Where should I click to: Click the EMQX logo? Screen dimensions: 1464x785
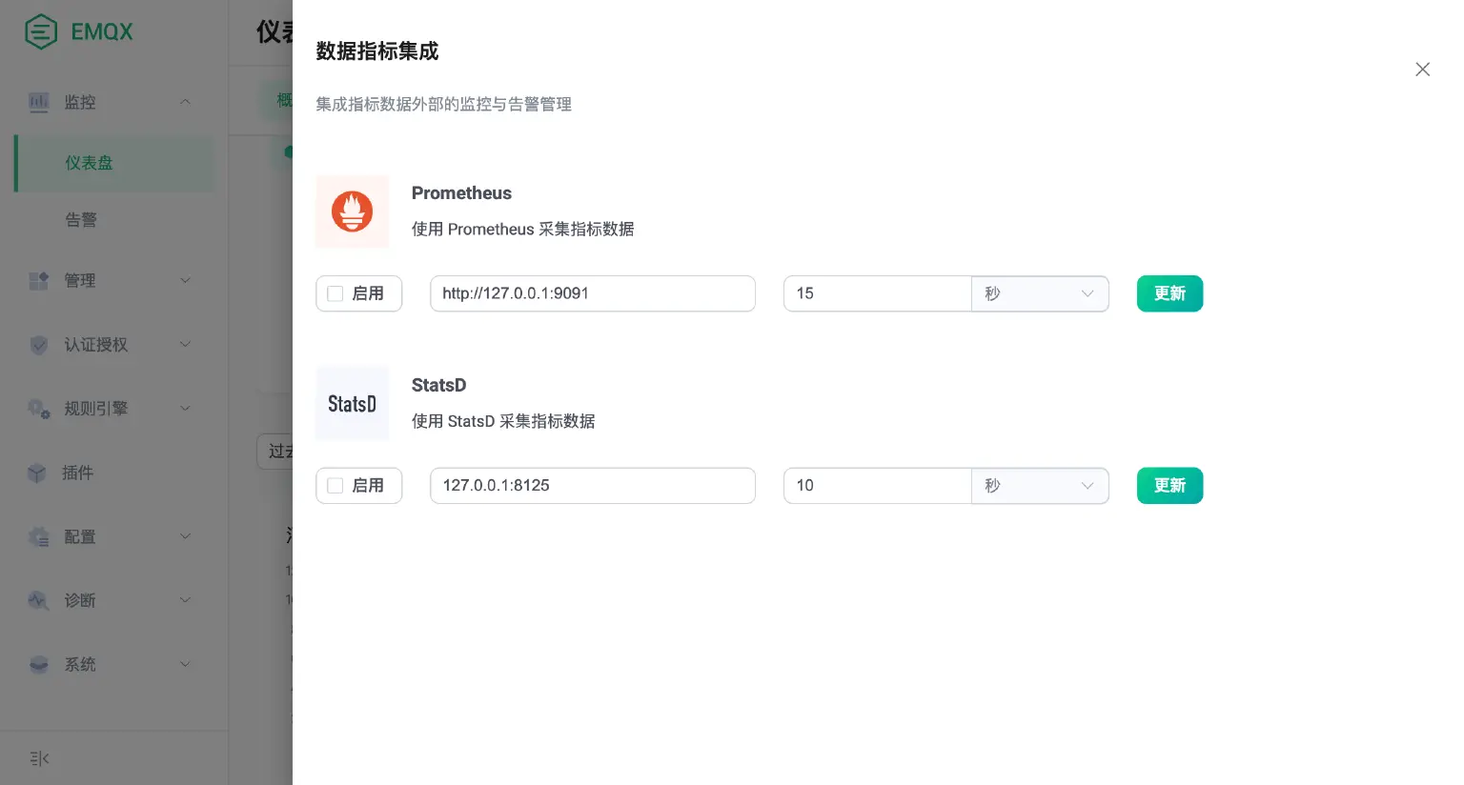click(x=41, y=31)
